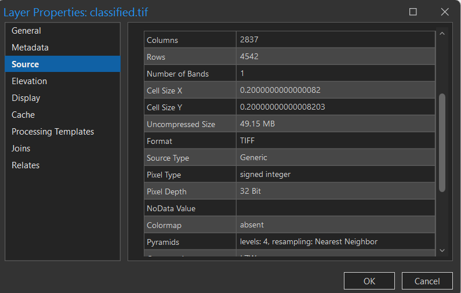The width and height of the screenshot is (461, 293).
Task: Click the scroll down arrow
Action: coord(442,250)
